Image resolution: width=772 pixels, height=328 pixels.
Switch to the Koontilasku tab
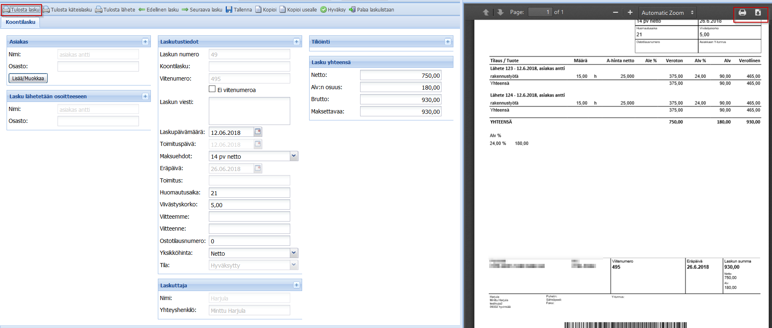[x=21, y=22]
